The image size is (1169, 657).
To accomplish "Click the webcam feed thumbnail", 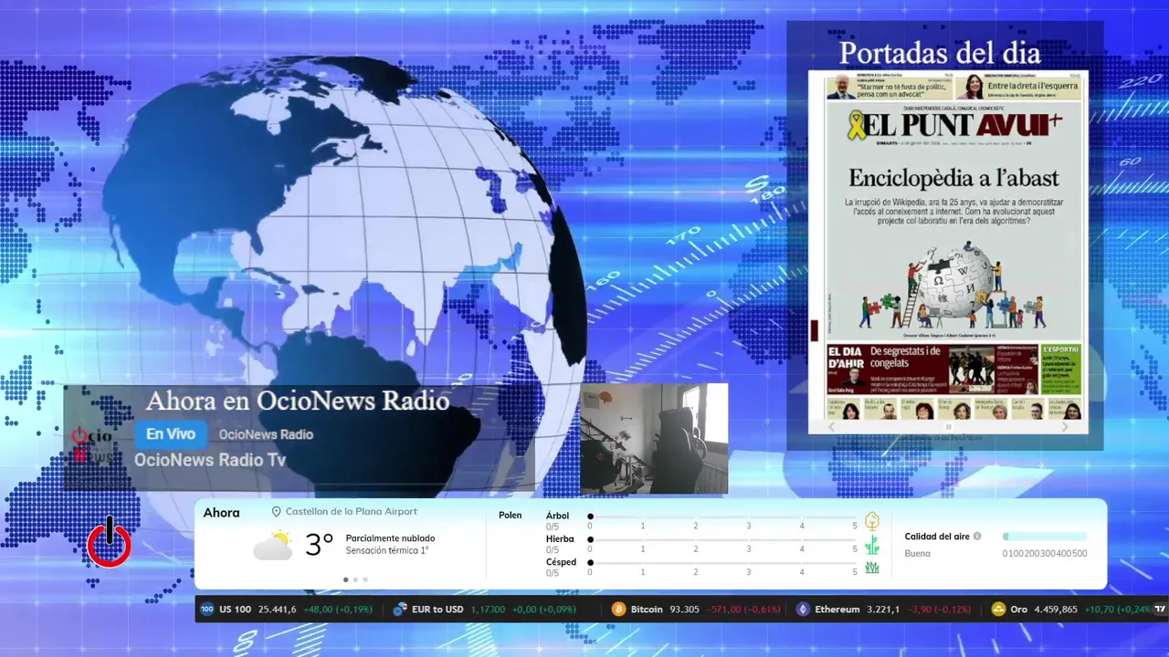I will click(654, 439).
